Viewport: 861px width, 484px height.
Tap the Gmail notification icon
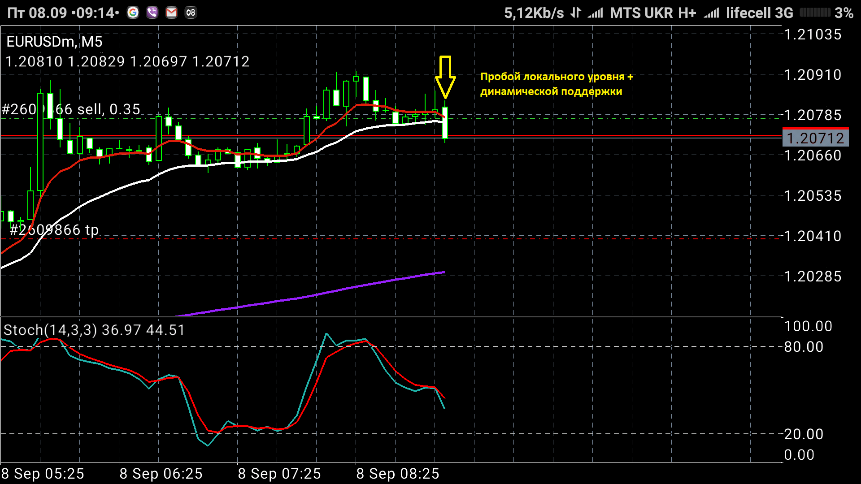[171, 13]
